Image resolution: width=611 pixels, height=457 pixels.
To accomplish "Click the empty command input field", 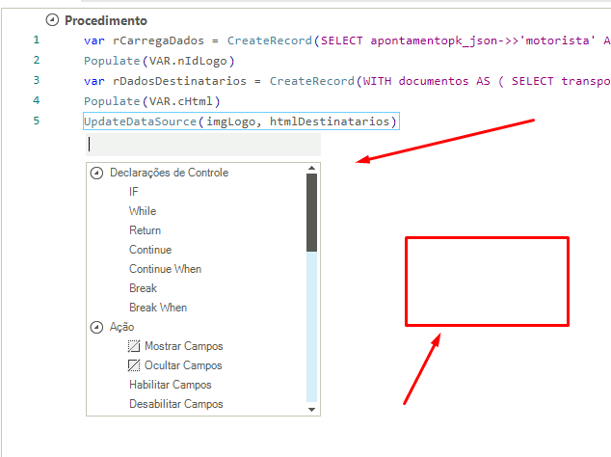I will [202, 144].
